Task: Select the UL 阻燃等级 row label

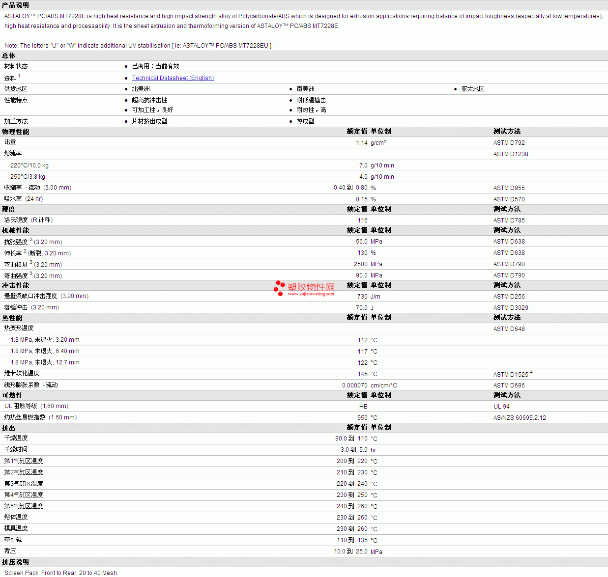Action: (36, 406)
